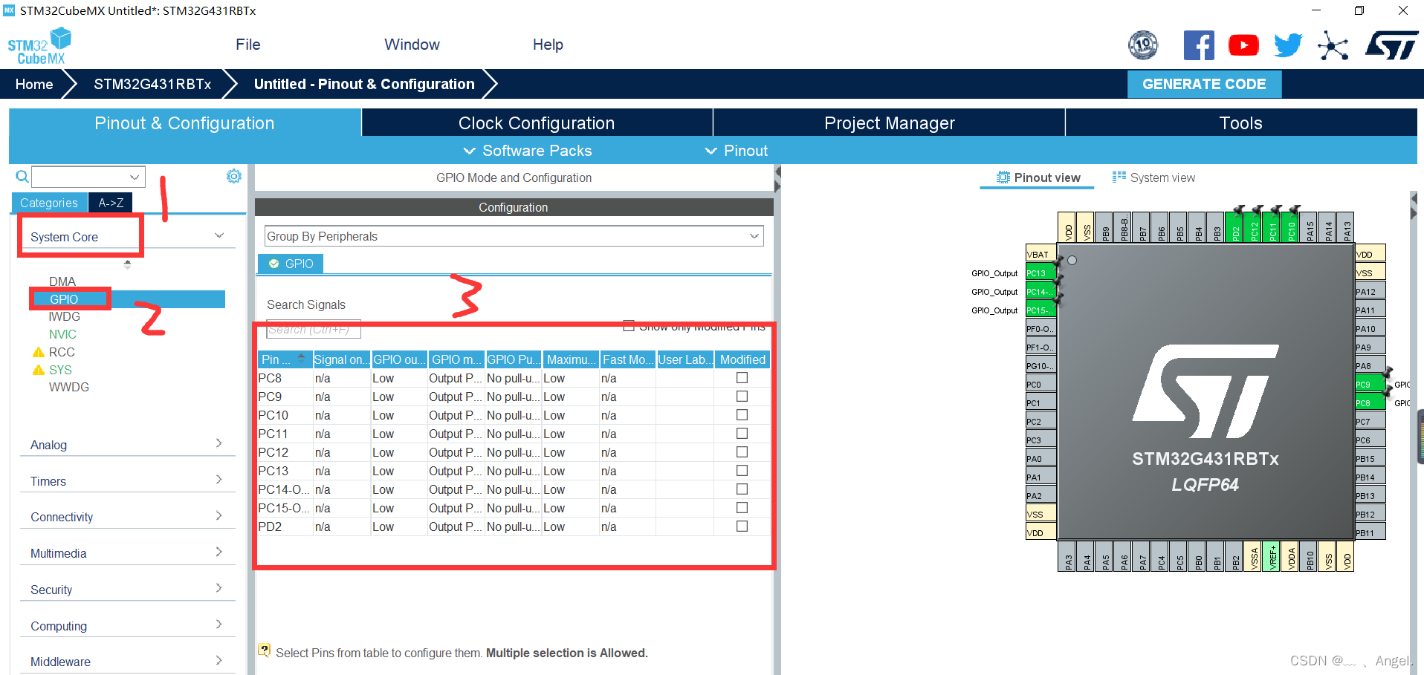Check Modified box for PC14-O row
Image resolution: width=1424 pixels, height=675 pixels.
coord(742,489)
